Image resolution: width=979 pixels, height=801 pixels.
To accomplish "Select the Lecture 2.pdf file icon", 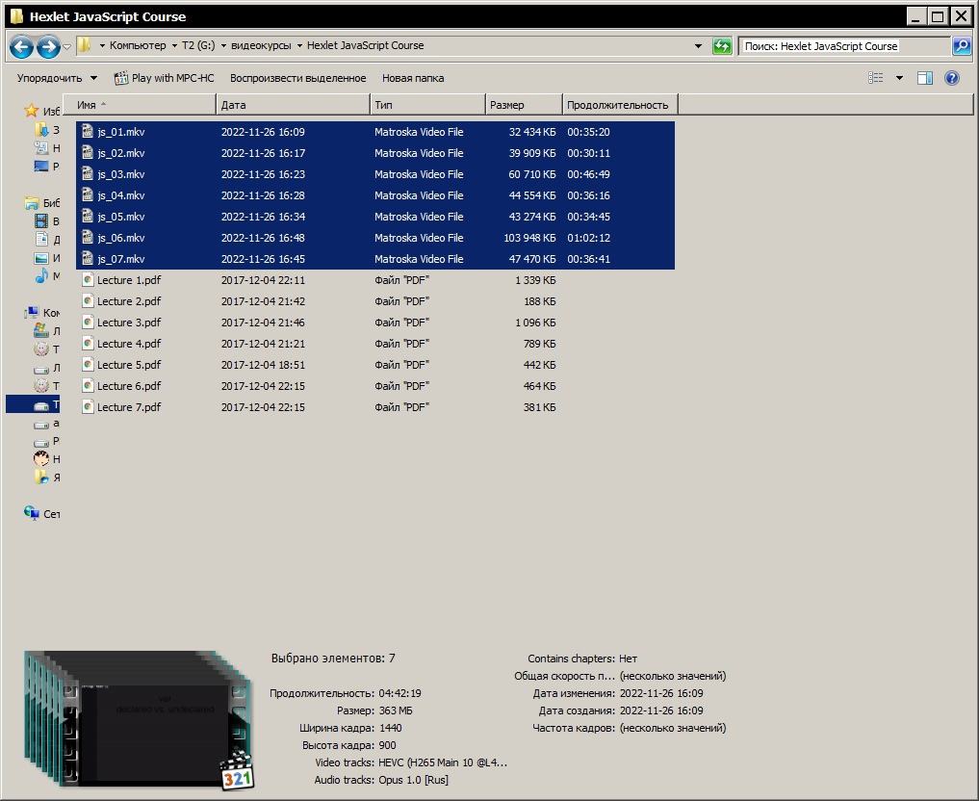I will point(88,301).
